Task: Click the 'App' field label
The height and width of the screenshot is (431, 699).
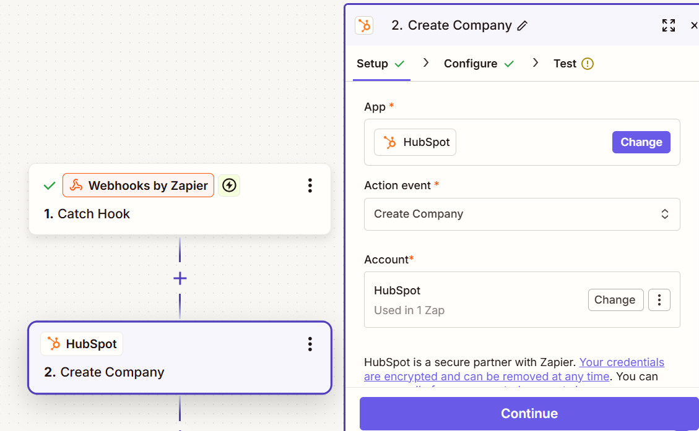Action: pyautogui.click(x=375, y=108)
